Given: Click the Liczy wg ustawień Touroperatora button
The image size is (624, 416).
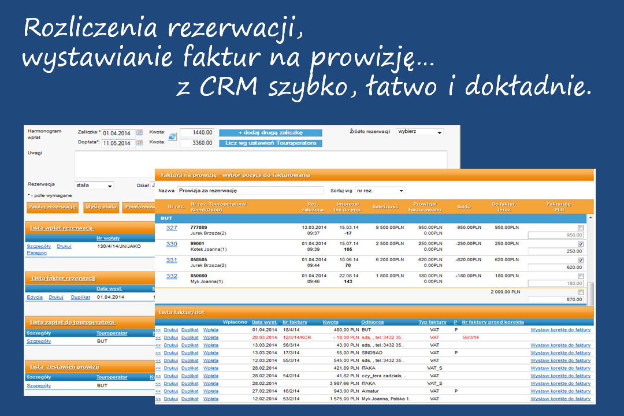Looking at the screenshot, I should [x=270, y=143].
